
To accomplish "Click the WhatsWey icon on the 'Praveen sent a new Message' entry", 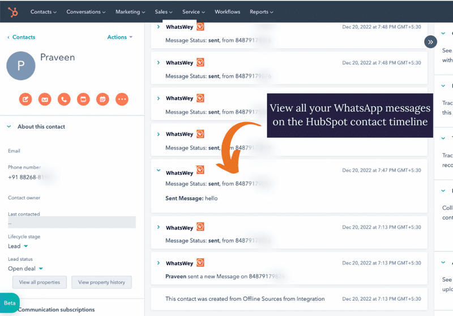I will 200,263.
